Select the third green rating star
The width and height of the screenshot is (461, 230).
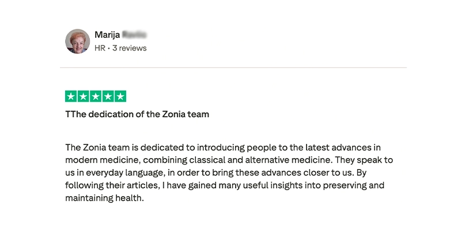coord(96,97)
